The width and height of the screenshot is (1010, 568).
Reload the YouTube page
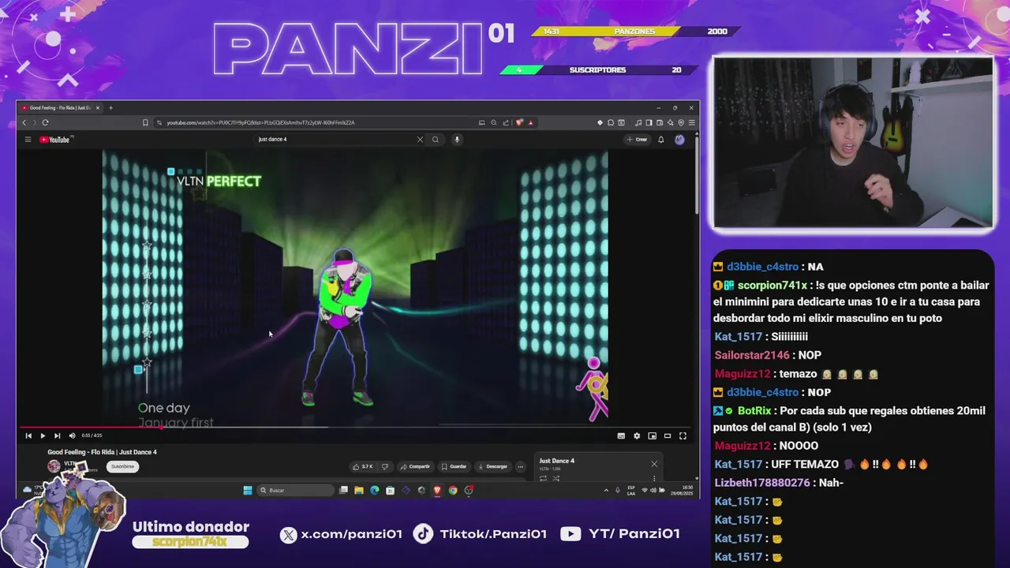[x=45, y=122]
